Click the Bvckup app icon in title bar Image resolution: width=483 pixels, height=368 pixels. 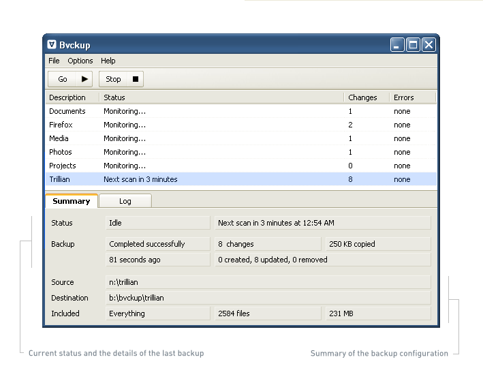pyautogui.click(x=52, y=45)
